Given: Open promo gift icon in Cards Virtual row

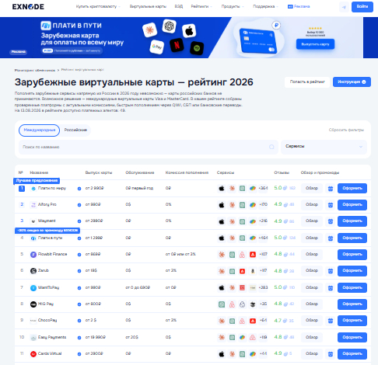Looking at the screenshot, I should [331, 354].
